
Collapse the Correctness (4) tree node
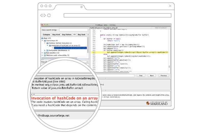(42, 41)
